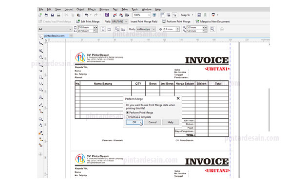The width and height of the screenshot is (307, 185).
Task: Click the Undo arrow icon
Action: point(87,15)
